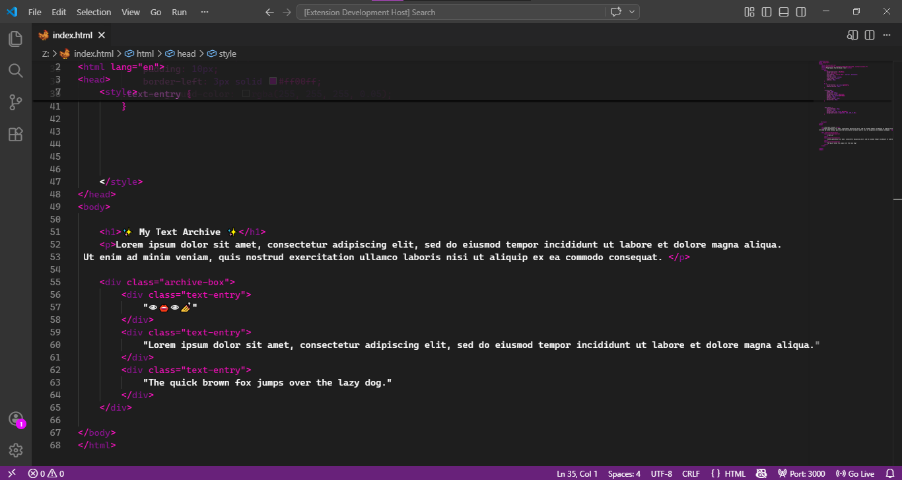
Task: Open the Edit menu
Action: (x=59, y=12)
